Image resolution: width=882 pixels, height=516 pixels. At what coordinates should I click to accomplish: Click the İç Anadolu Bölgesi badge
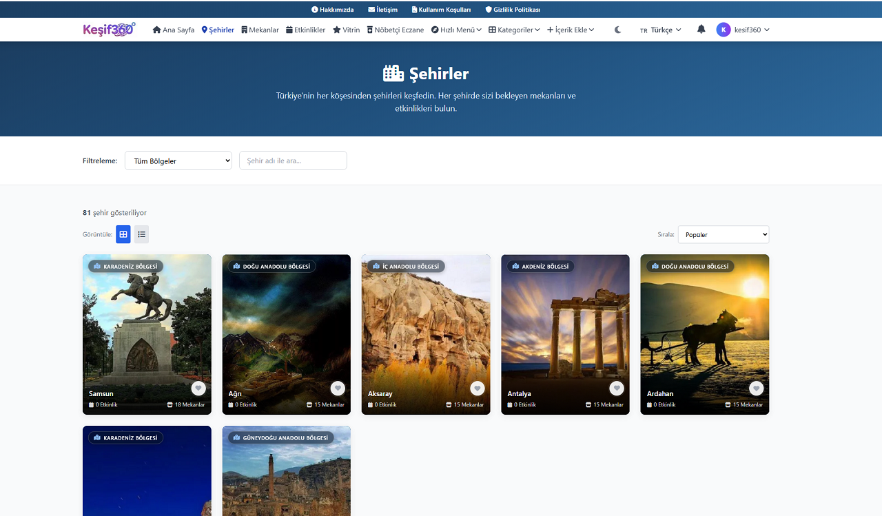pyautogui.click(x=406, y=267)
